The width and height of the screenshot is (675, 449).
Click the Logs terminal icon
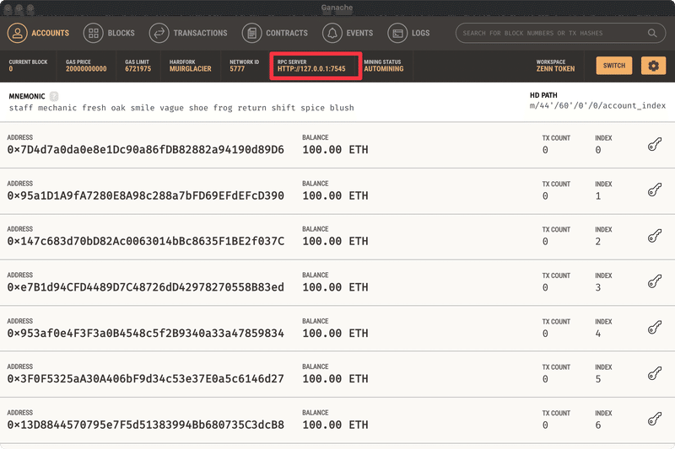coord(397,33)
